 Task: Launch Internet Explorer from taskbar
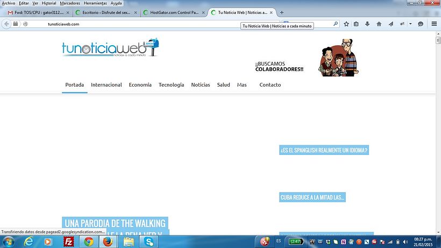29,242
